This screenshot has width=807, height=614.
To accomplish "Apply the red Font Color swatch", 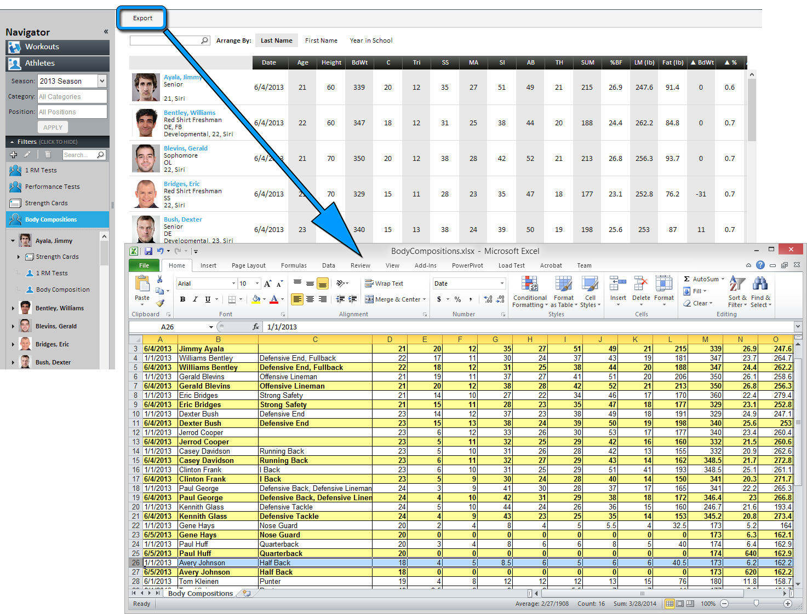I will tap(274, 299).
